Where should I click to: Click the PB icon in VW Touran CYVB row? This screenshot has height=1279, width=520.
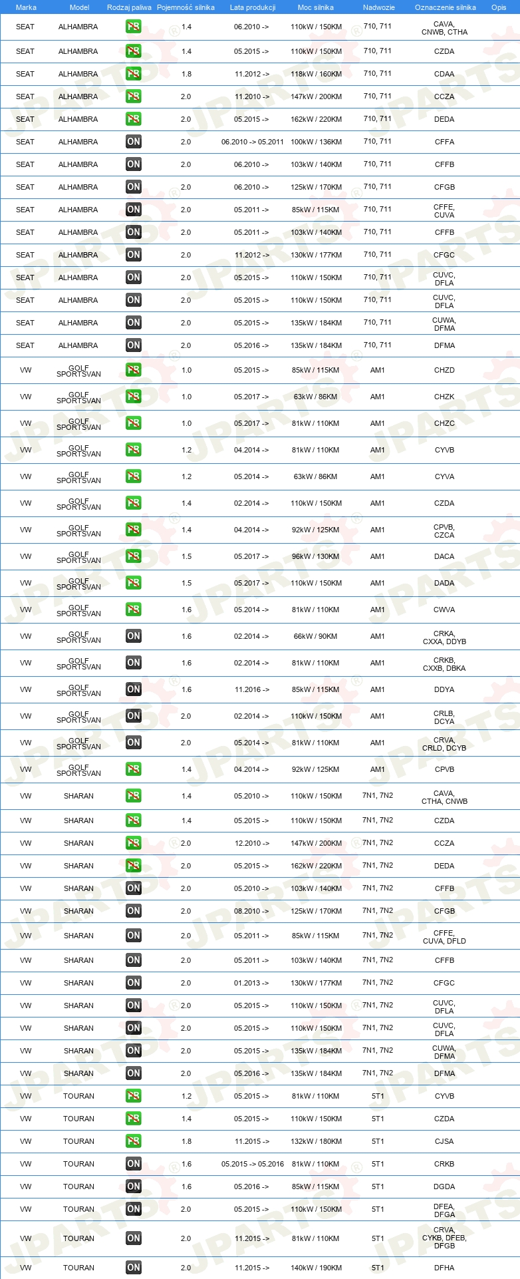pos(134,1096)
